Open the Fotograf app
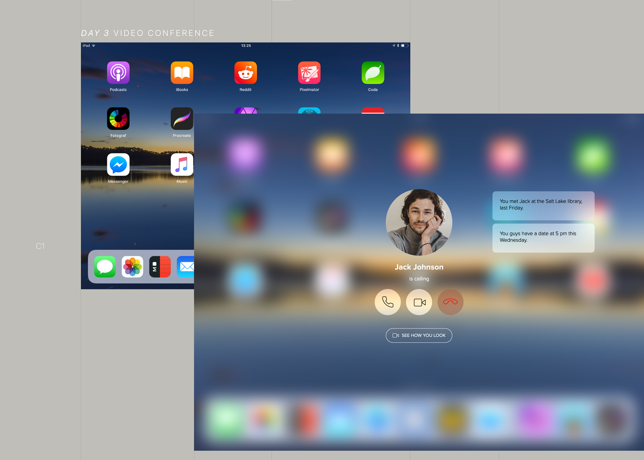Image resolution: width=644 pixels, height=460 pixels. [x=118, y=119]
